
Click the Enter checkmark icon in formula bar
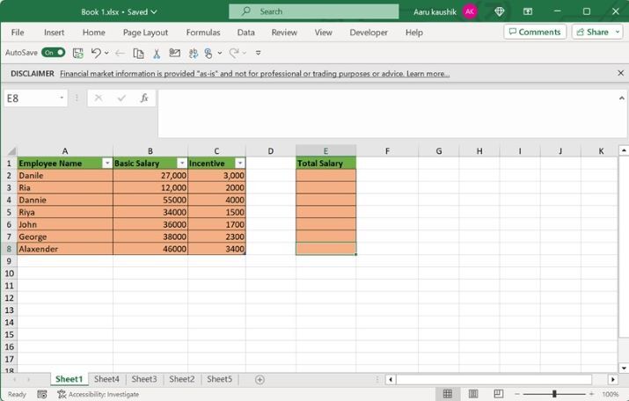pos(121,98)
